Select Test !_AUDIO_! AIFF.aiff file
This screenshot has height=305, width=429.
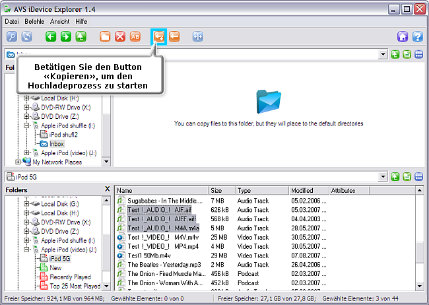(162, 219)
